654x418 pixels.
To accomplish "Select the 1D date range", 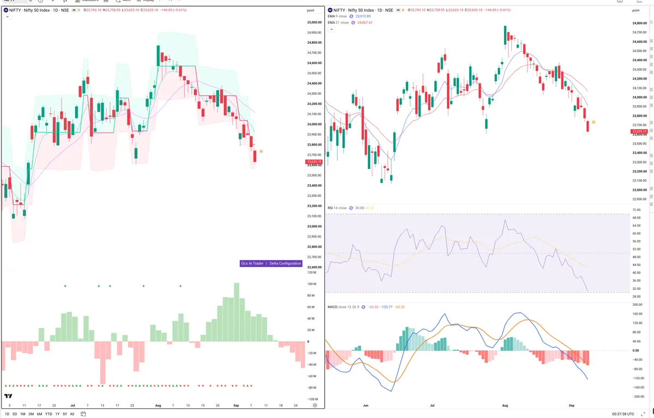I will tap(7, 414).
